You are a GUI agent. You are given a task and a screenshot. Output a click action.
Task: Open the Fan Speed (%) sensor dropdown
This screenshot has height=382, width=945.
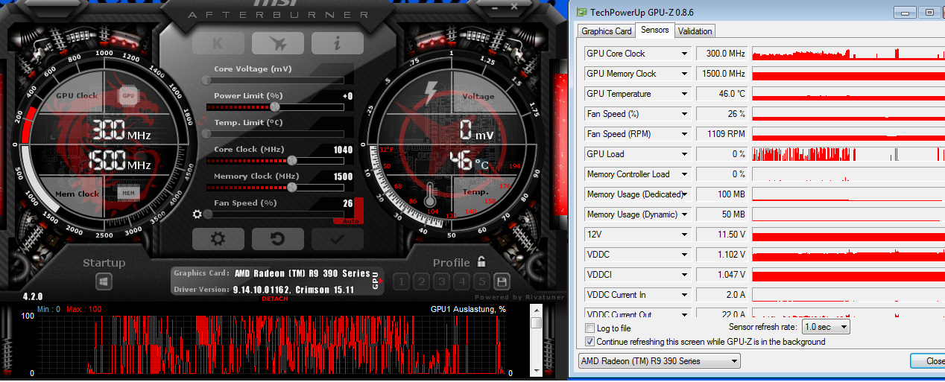point(684,114)
